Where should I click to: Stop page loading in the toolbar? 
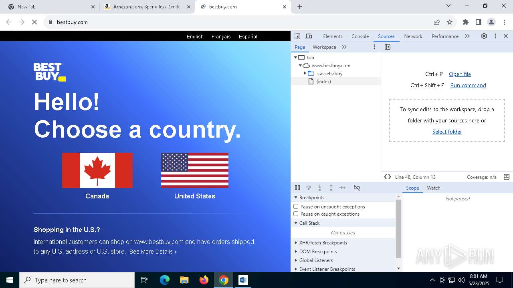[x=34, y=22]
